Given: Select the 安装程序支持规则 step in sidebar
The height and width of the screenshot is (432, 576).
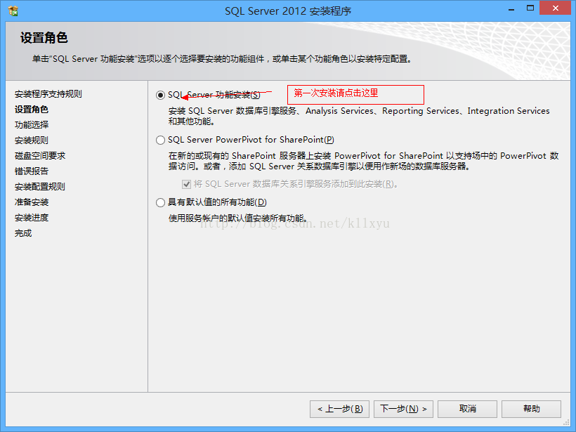Looking at the screenshot, I should 48,94.
